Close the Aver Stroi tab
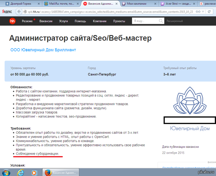Screen dimensions: 216x176 194,4
